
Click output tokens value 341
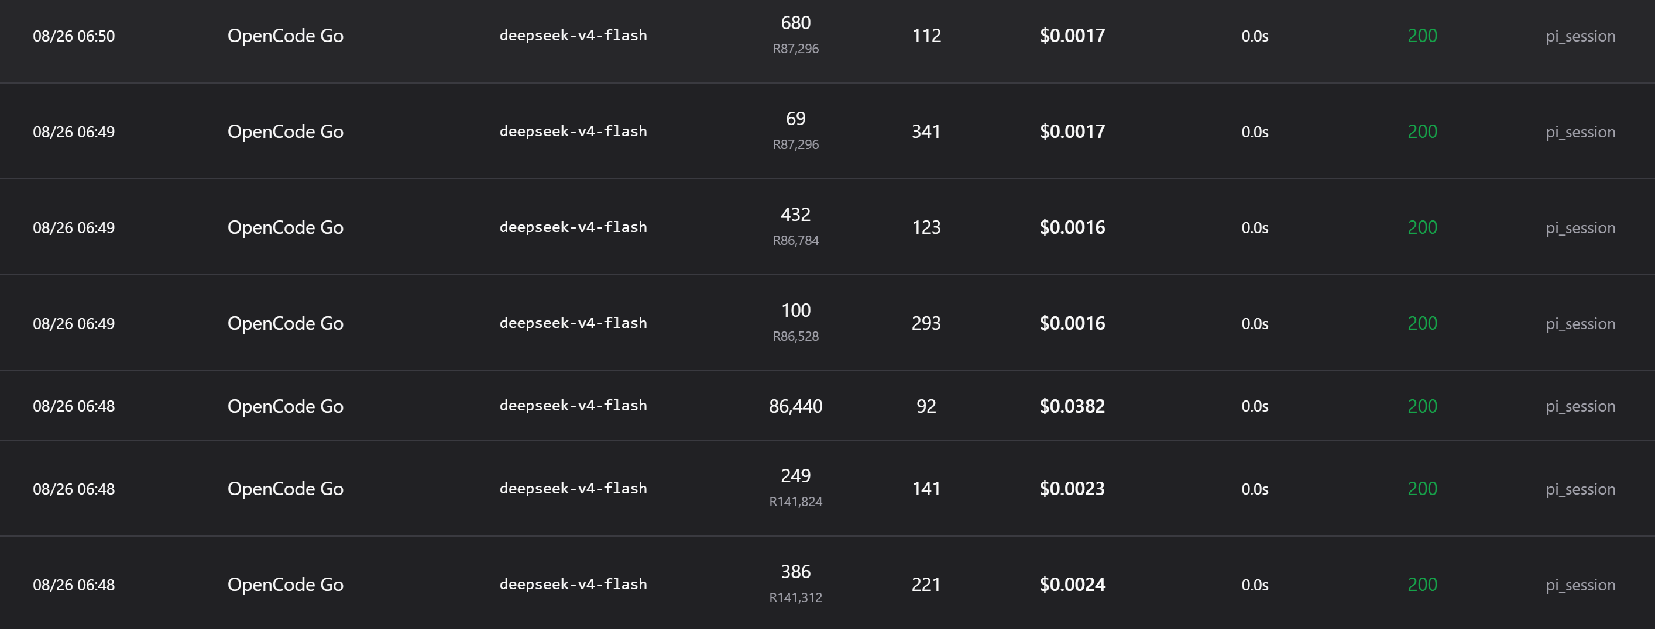click(926, 131)
